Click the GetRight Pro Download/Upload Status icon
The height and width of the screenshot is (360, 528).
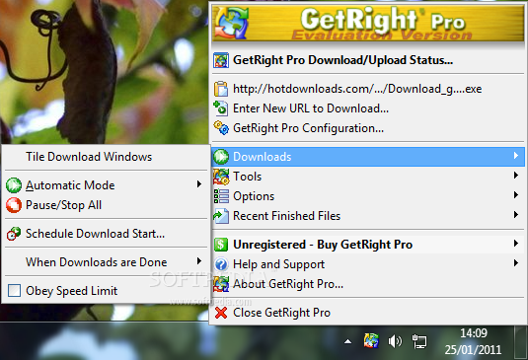[221, 60]
